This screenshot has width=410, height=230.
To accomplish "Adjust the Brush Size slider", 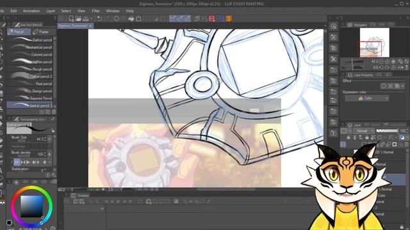I will coord(21,141).
